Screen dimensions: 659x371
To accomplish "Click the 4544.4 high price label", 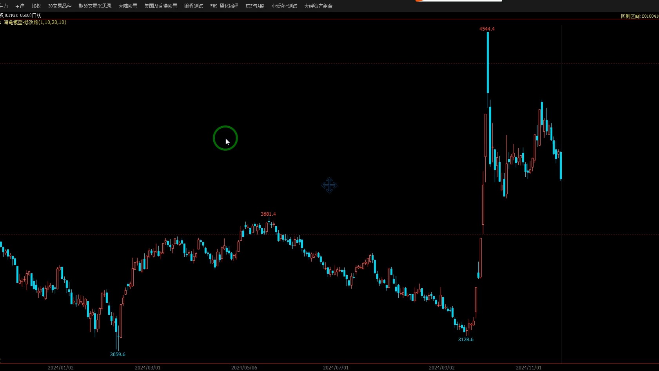I will 487,29.
